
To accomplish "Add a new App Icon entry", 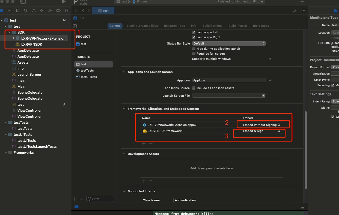I will point(270,80).
